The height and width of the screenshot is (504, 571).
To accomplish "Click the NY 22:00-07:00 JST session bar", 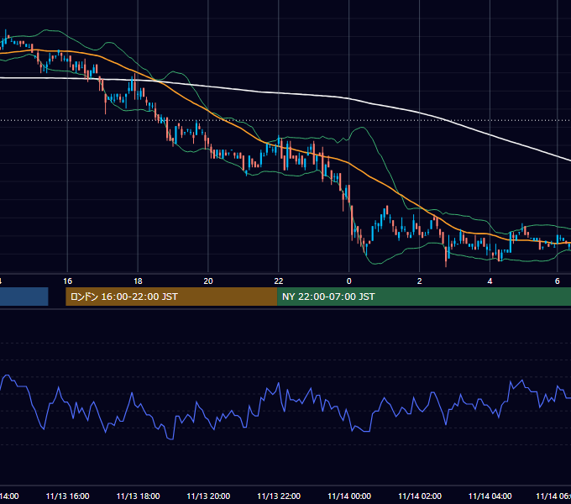I will 424,297.
